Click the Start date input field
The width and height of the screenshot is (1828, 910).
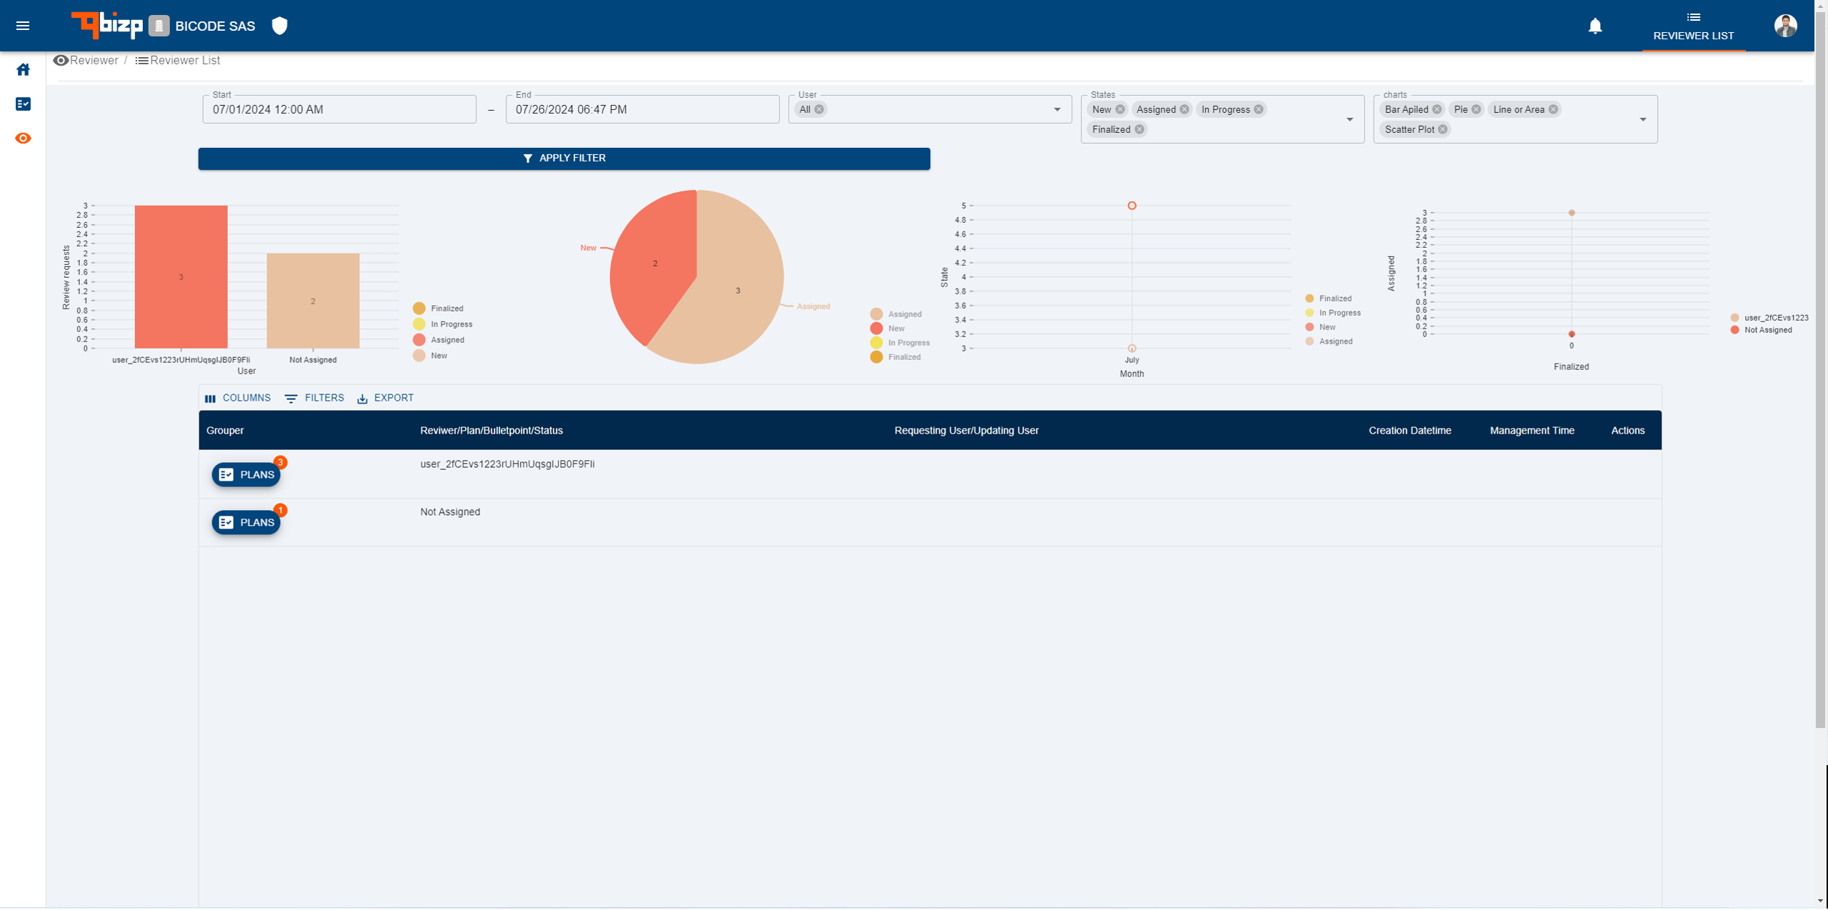(339, 109)
